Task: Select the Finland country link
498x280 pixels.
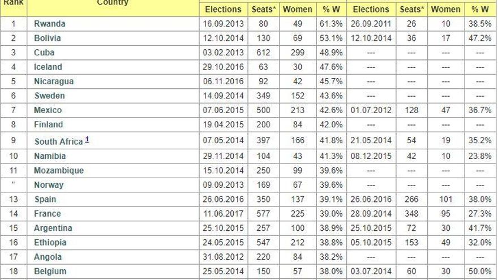Action: [49, 124]
